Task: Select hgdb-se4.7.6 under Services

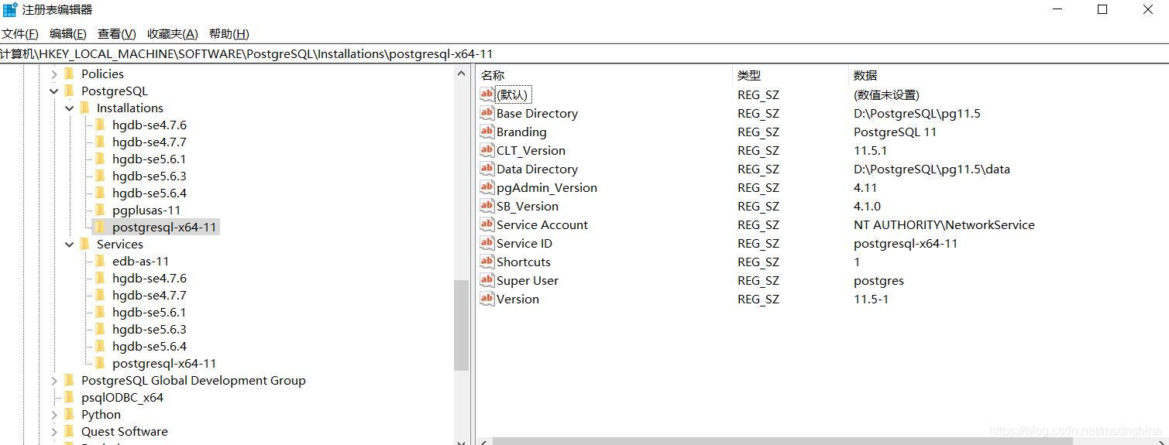Action: click(x=150, y=278)
